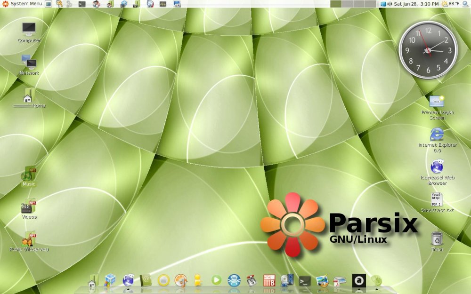This screenshot has width=471, height=294.
Task: Launch the blue circular app in dock
Action: pyautogui.click(x=234, y=280)
